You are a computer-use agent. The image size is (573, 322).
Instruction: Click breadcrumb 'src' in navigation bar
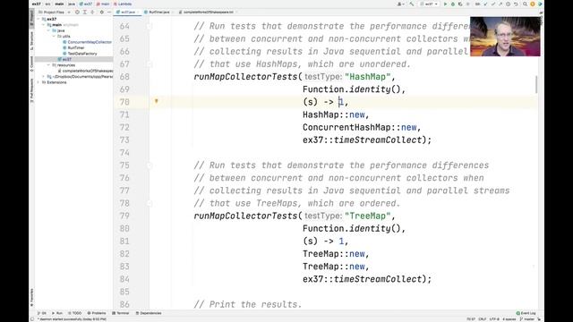(x=47, y=4)
